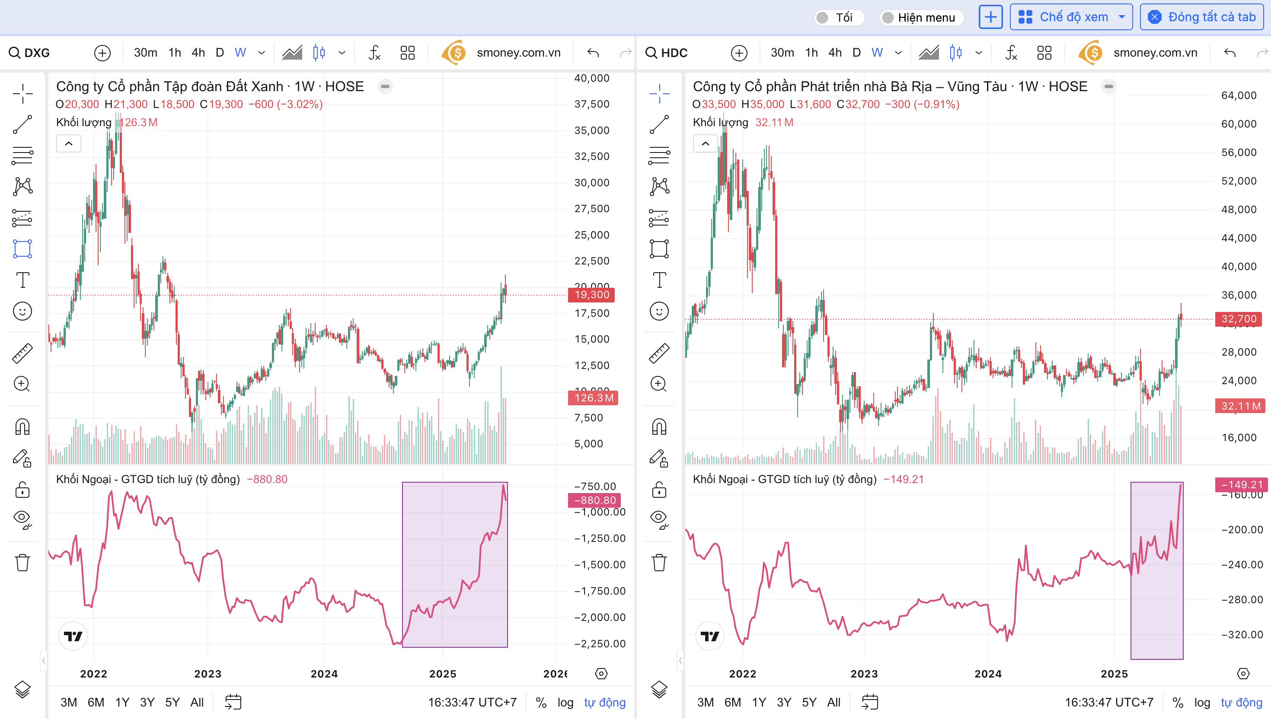Screen dimensions: 1271x719
Task: Select the 1Y range in HDC chart
Action: (759, 702)
